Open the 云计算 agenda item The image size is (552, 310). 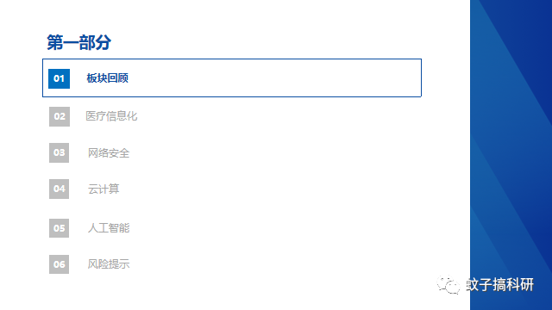pyautogui.click(x=103, y=189)
